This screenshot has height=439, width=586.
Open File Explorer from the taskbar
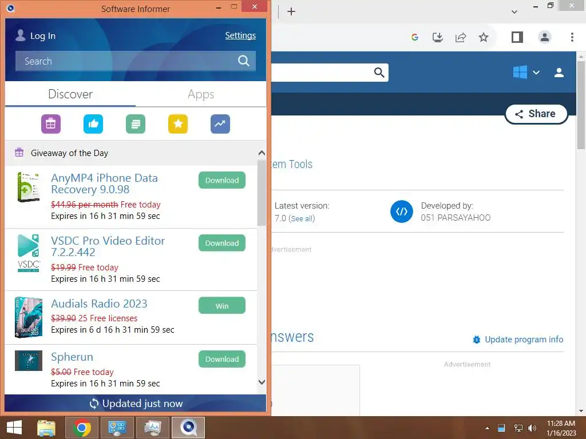(46, 428)
